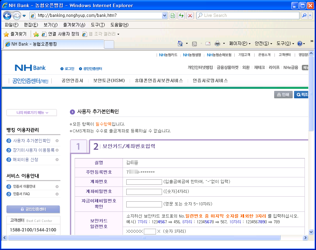Expand the Home button dropdown arrow
316x250 pixels.
click(187, 44)
